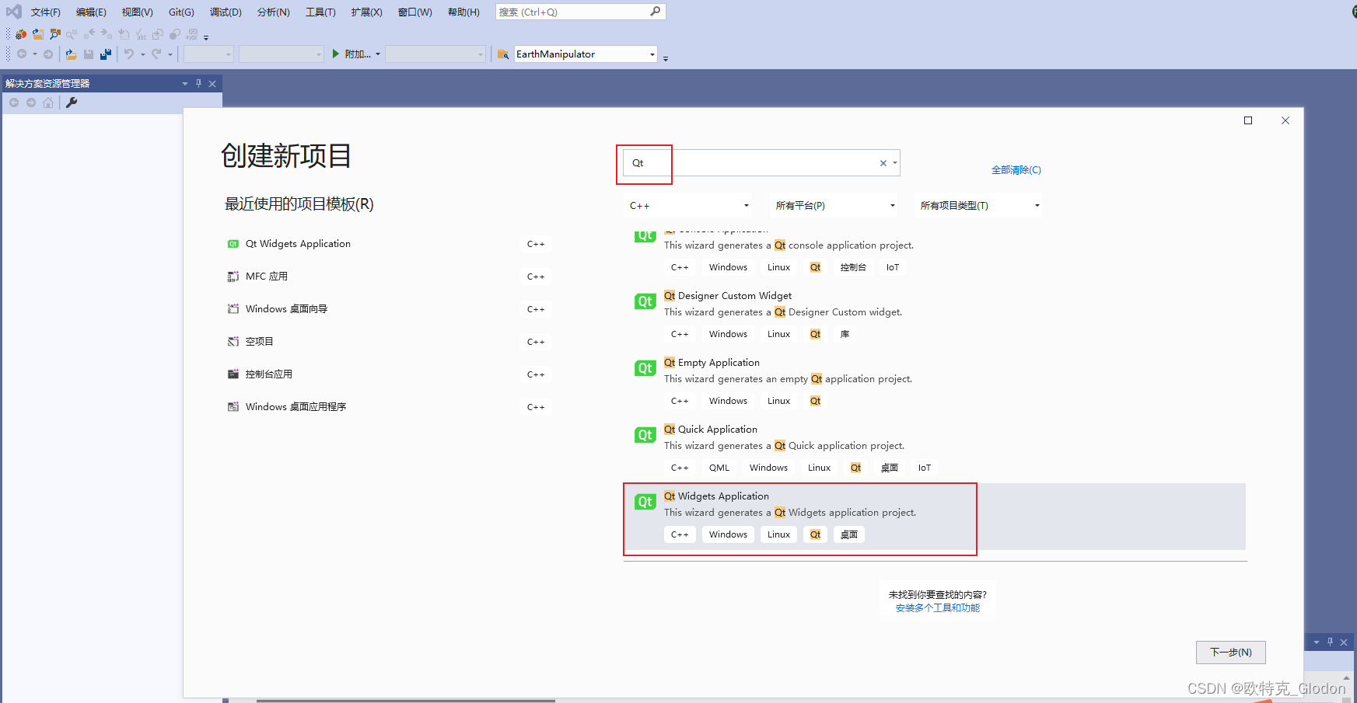The width and height of the screenshot is (1357, 703).
Task: Open the EarthManipulator find combo box
Action: click(586, 54)
